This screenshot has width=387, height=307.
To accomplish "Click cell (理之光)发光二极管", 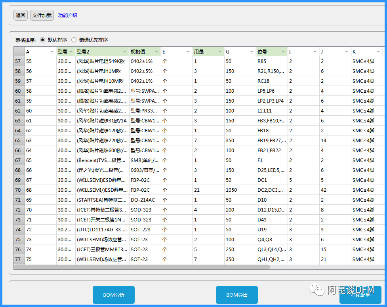I will point(102,170).
